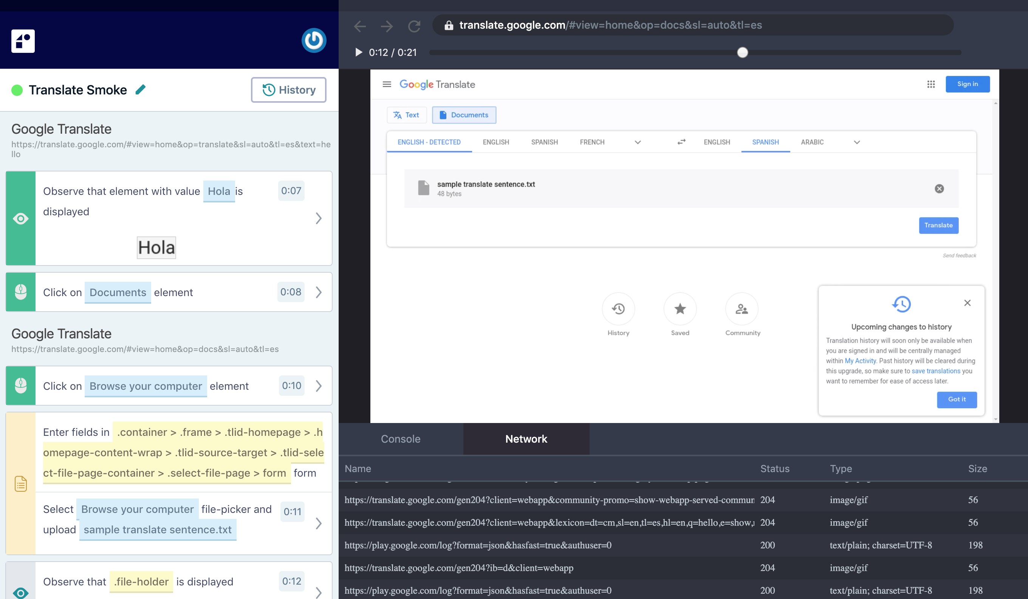Click the 0:07 timestamp badge
This screenshot has height=599, width=1028.
(x=291, y=191)
